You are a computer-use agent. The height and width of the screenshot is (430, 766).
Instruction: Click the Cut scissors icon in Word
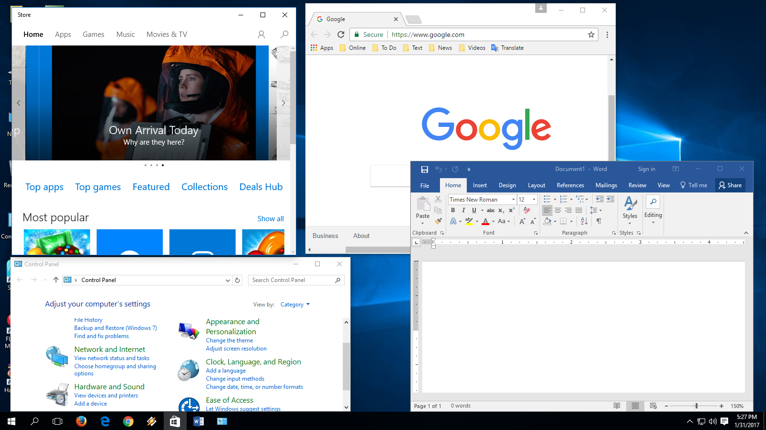(438, 199)
